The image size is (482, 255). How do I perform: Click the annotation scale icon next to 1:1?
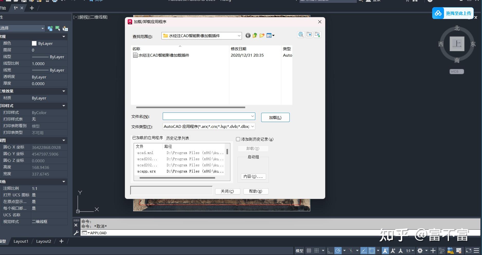(401, 251)
